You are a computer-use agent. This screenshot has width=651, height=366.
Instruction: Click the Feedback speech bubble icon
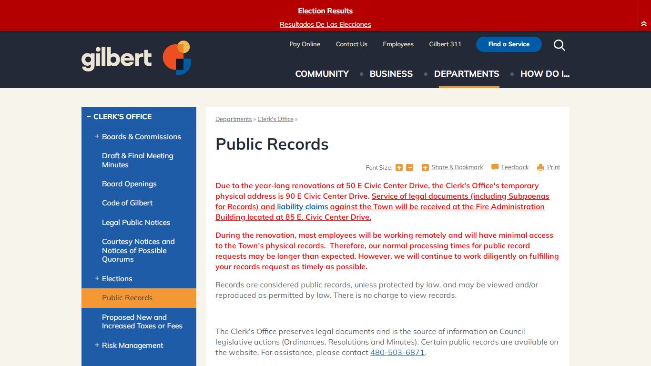pos(495,167)
